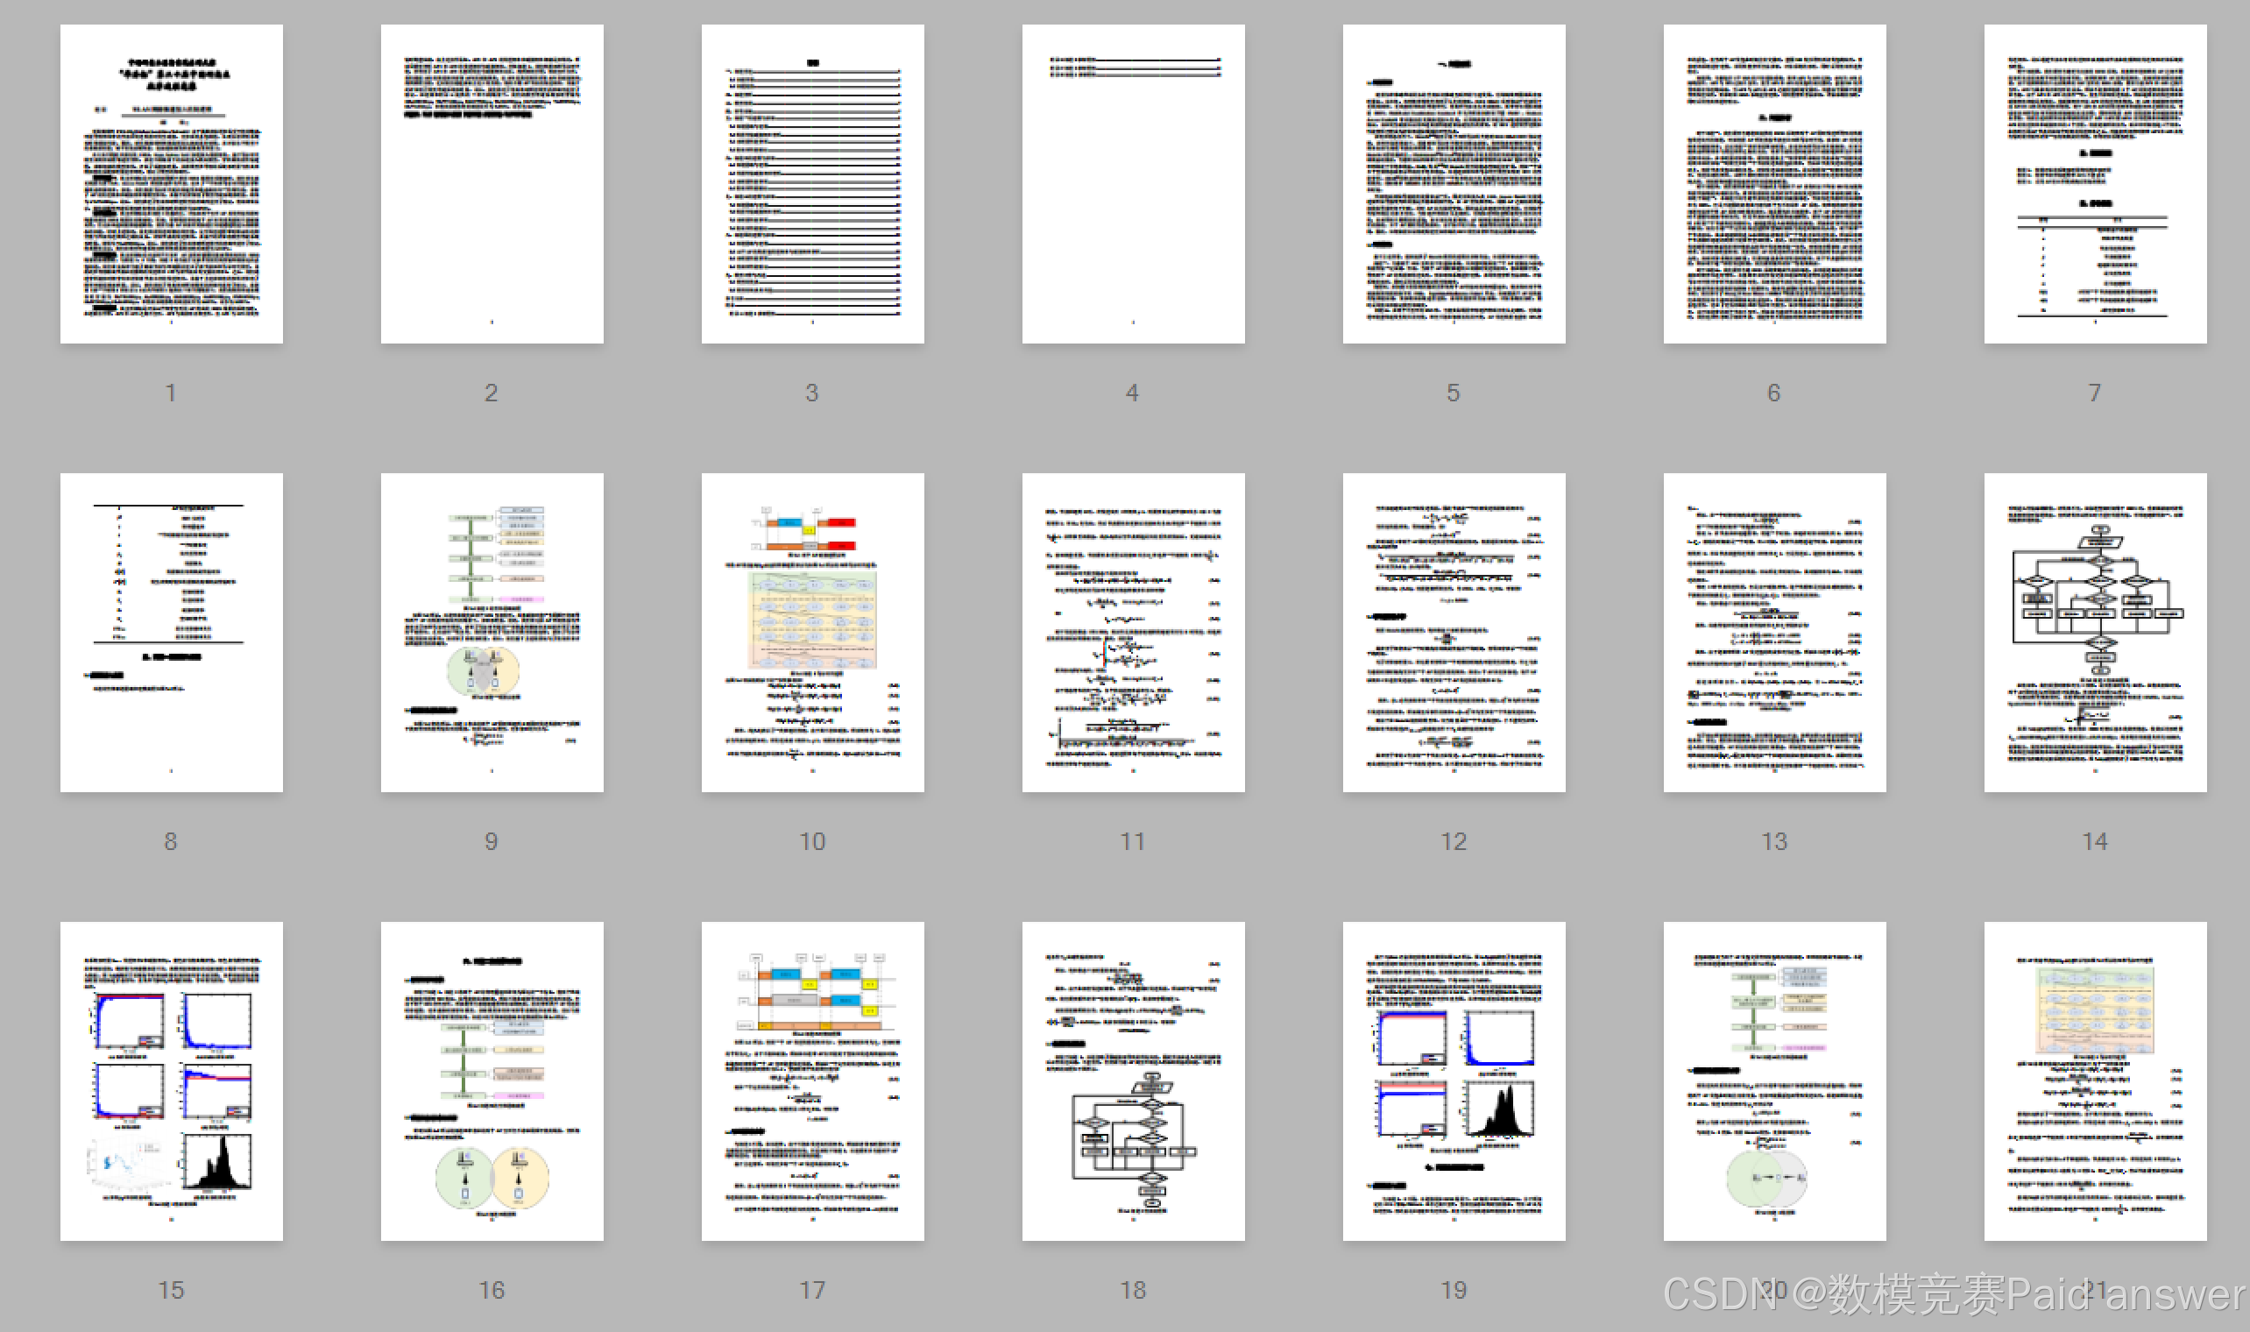Open page 5 thumbnail
The width and height of the screenshot is (2250, 1332).
(1454, 183)
